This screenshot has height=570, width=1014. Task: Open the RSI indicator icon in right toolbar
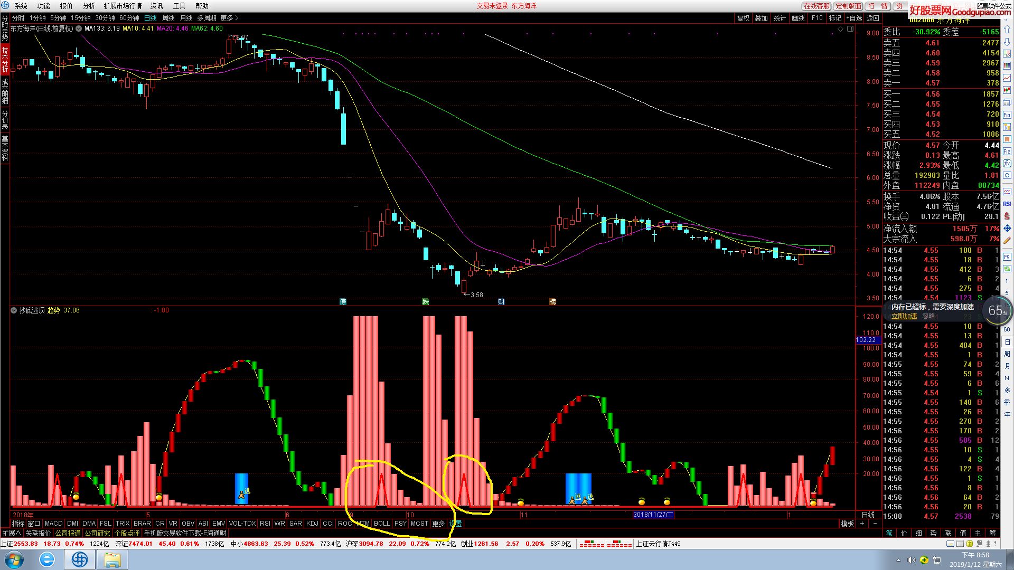[x=1007, y=204]
